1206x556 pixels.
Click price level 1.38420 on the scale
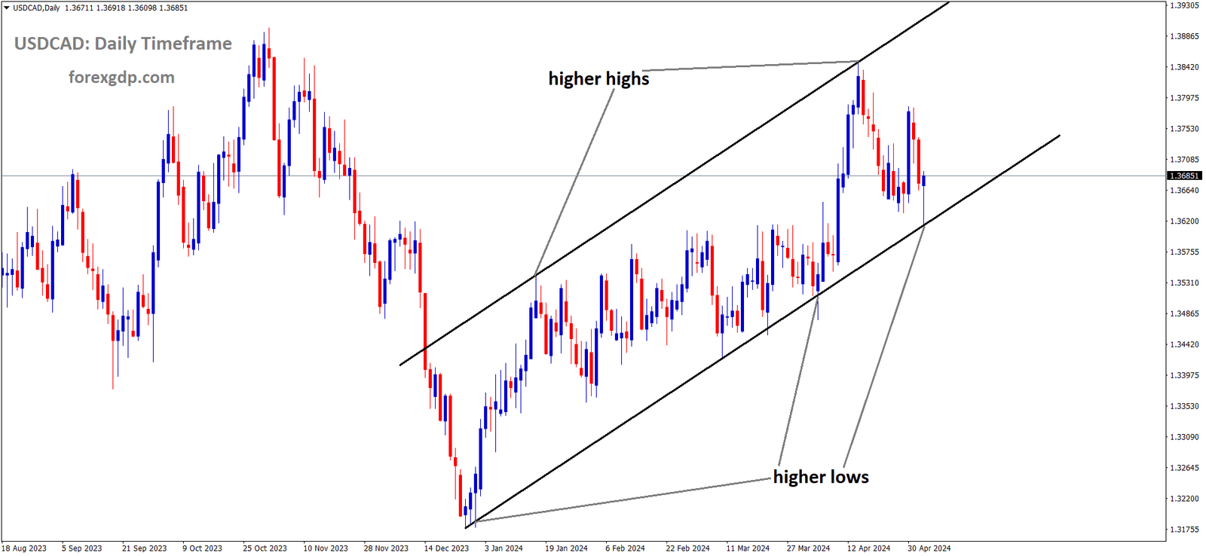point(1184,67)
